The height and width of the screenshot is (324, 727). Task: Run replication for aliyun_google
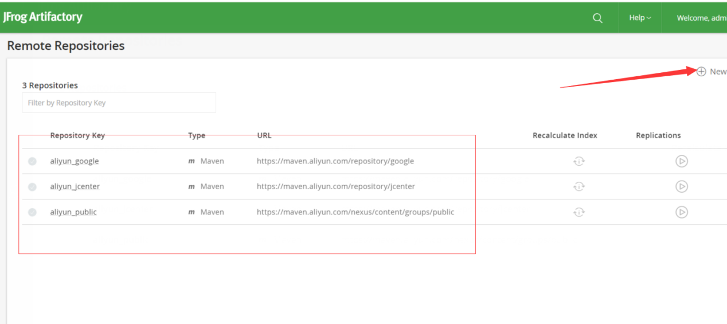coord(681,161)
